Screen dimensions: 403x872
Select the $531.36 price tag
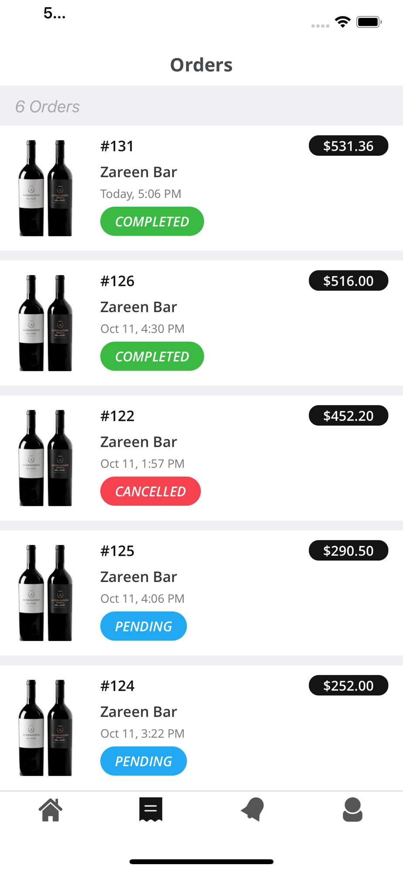click(348, 146)
